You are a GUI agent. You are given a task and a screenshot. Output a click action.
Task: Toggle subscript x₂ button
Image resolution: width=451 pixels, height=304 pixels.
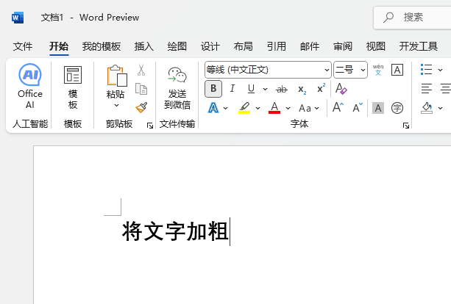(302, 90)
